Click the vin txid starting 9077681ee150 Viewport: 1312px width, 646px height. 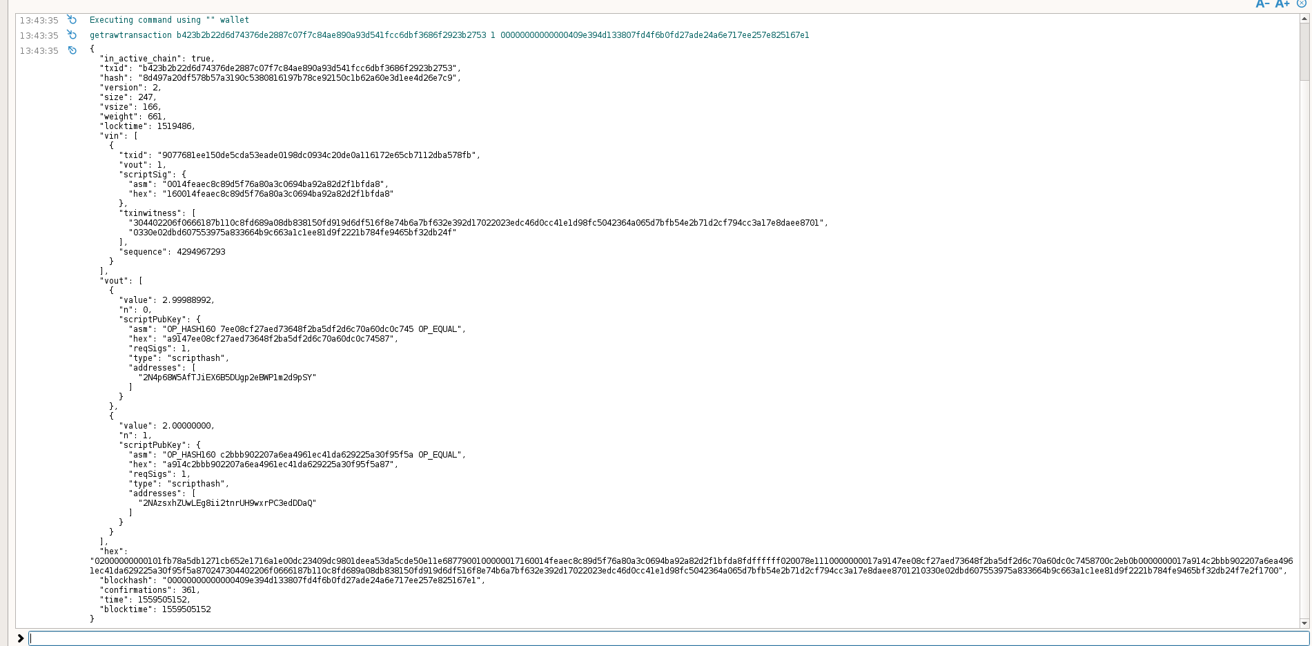point(317,155)
